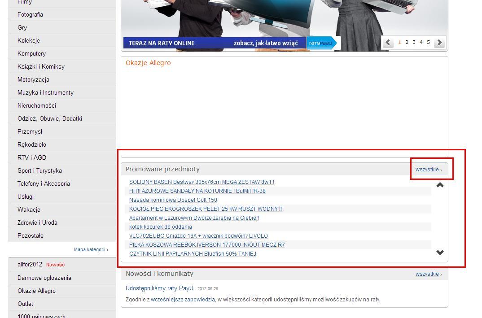Select Muzyka i Instrumenty category
Viewport: 482px width, 318px height.
[x=62, y=92]
